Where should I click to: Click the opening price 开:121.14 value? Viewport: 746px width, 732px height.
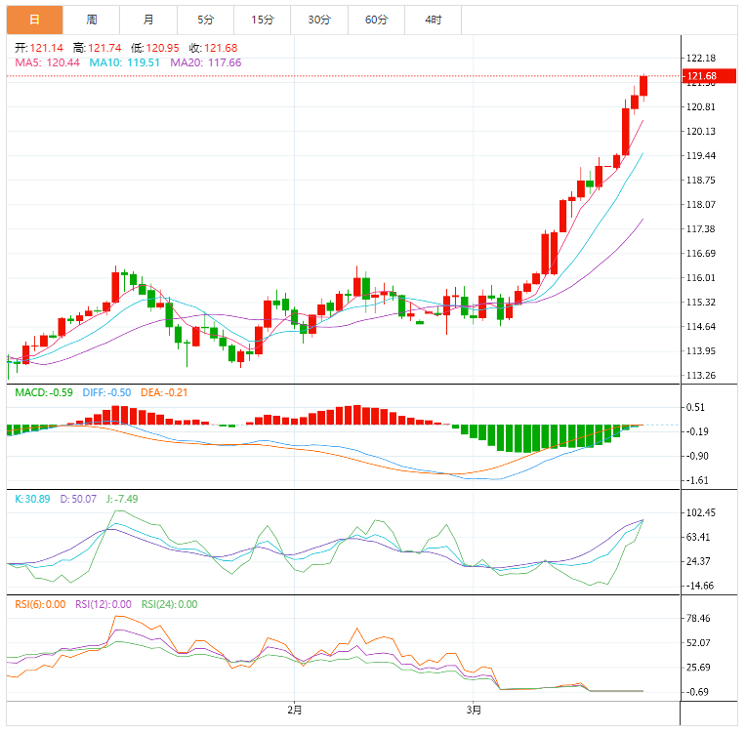pos(39,48)
